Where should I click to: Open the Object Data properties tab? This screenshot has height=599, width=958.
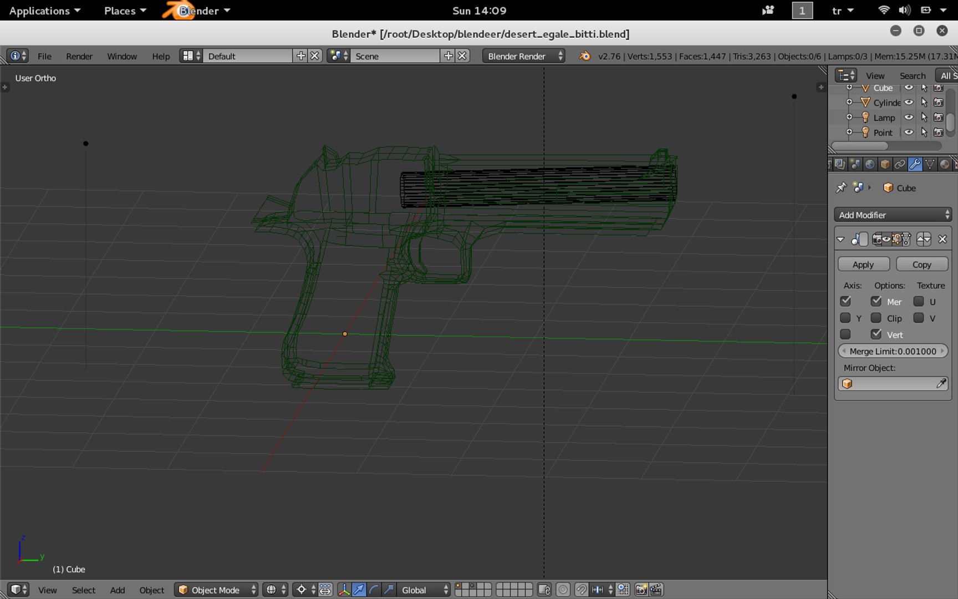[x=930, y=164]
